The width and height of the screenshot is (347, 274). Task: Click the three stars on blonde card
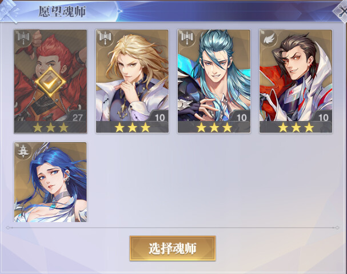pos(132,127)
